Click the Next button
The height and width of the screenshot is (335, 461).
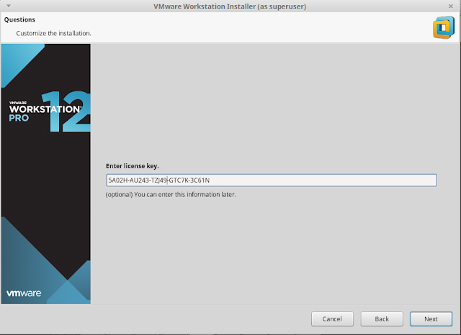point(431,319)
